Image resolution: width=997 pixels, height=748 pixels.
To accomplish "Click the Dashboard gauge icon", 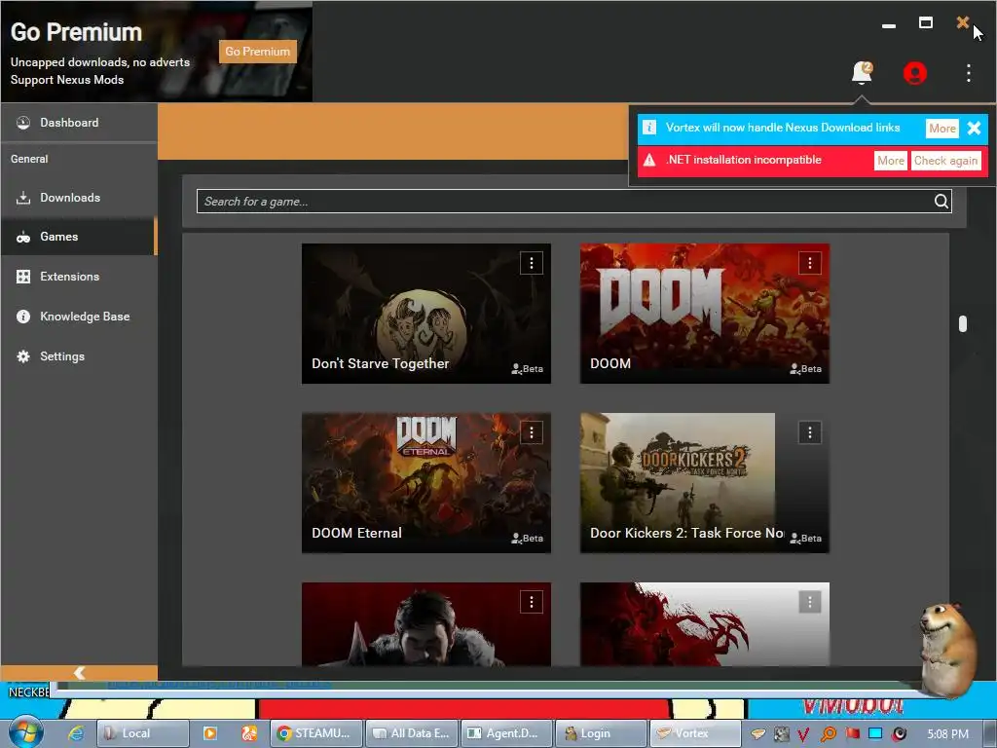I will [x=23, y=123].
